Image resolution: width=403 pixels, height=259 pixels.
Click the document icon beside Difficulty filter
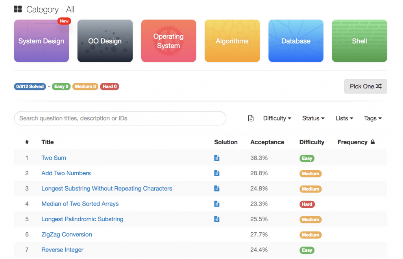tap(251, 118)
